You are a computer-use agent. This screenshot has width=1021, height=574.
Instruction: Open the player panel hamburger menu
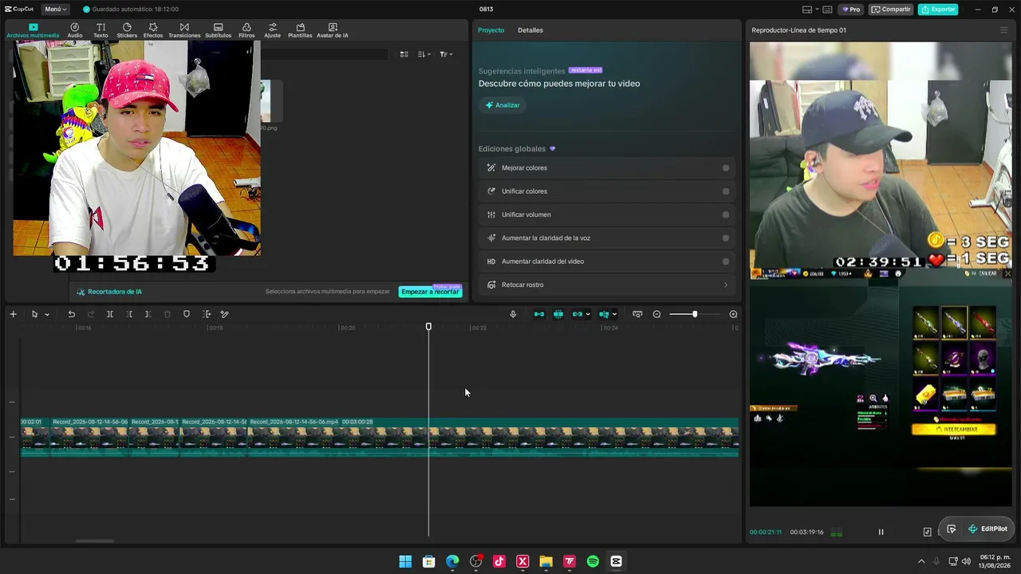pos(1003,30)
